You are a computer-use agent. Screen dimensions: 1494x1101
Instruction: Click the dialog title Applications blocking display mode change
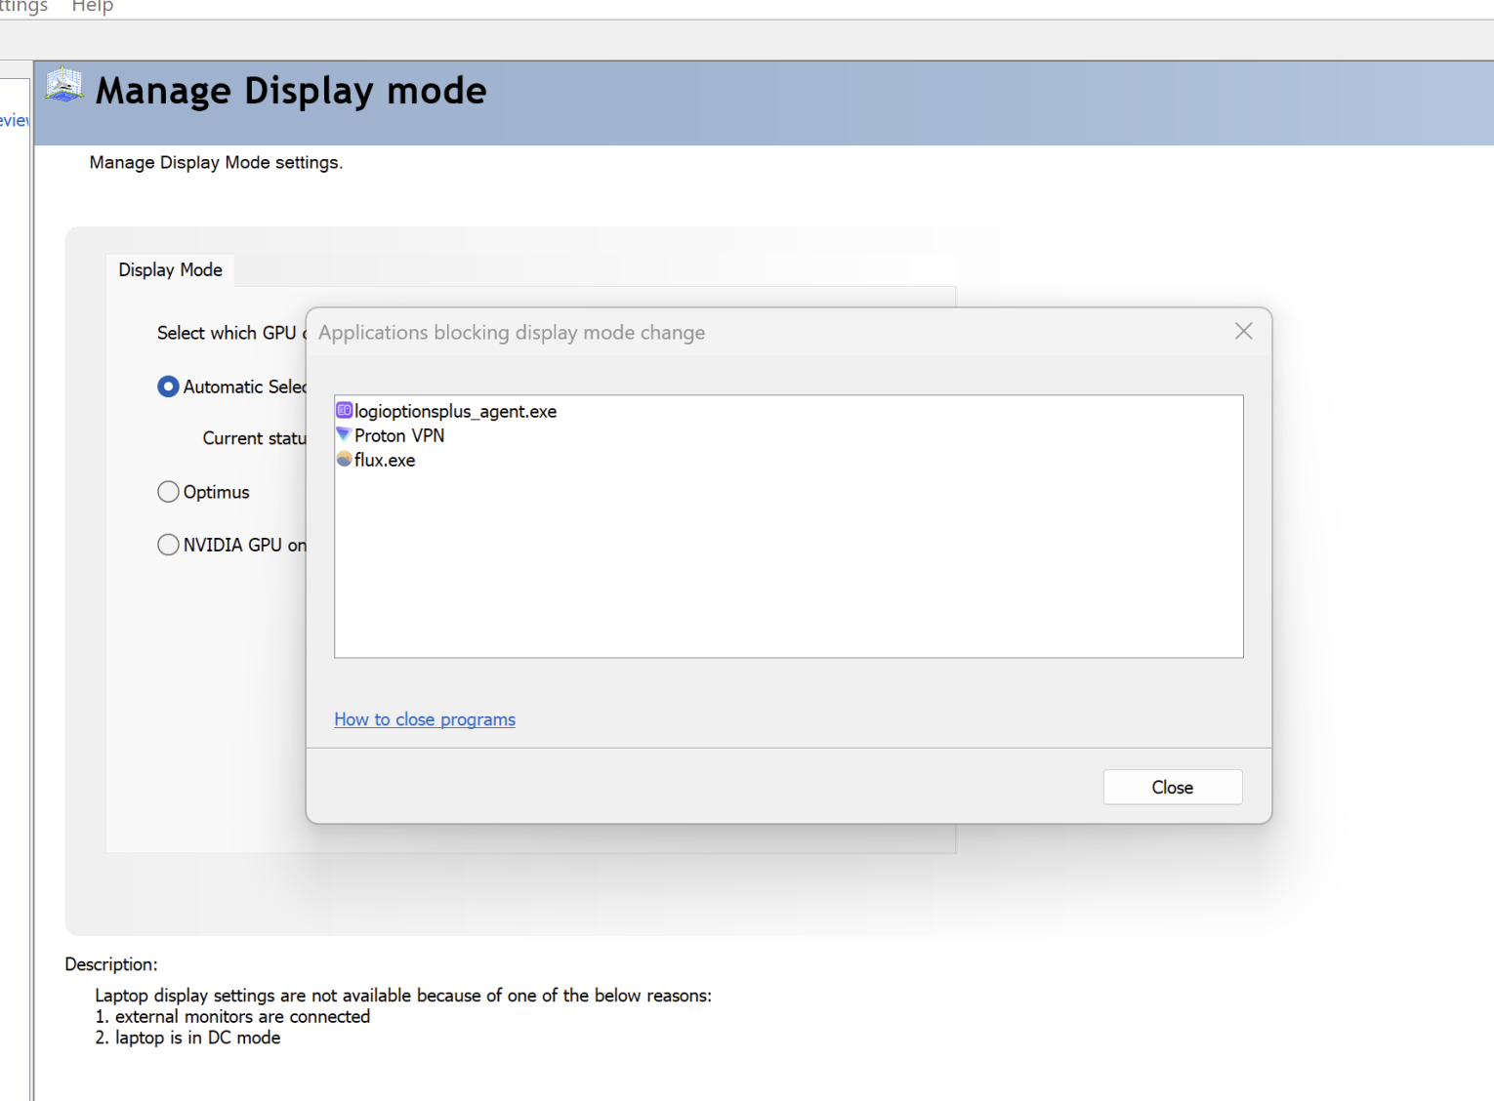(x=511, y=332)
